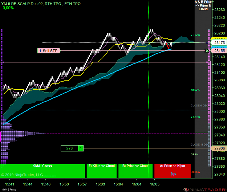Viewport: 227px width, 192px height.
Task: Click the E: Kijun <> Cloud signal panel
Action: point(101,171)
